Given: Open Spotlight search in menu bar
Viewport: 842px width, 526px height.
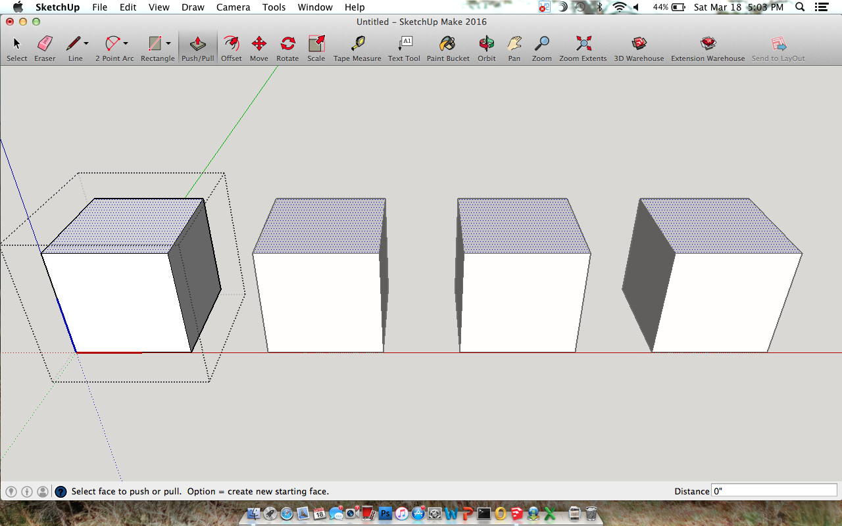Looking at the screenshot, I should [800, 7].
